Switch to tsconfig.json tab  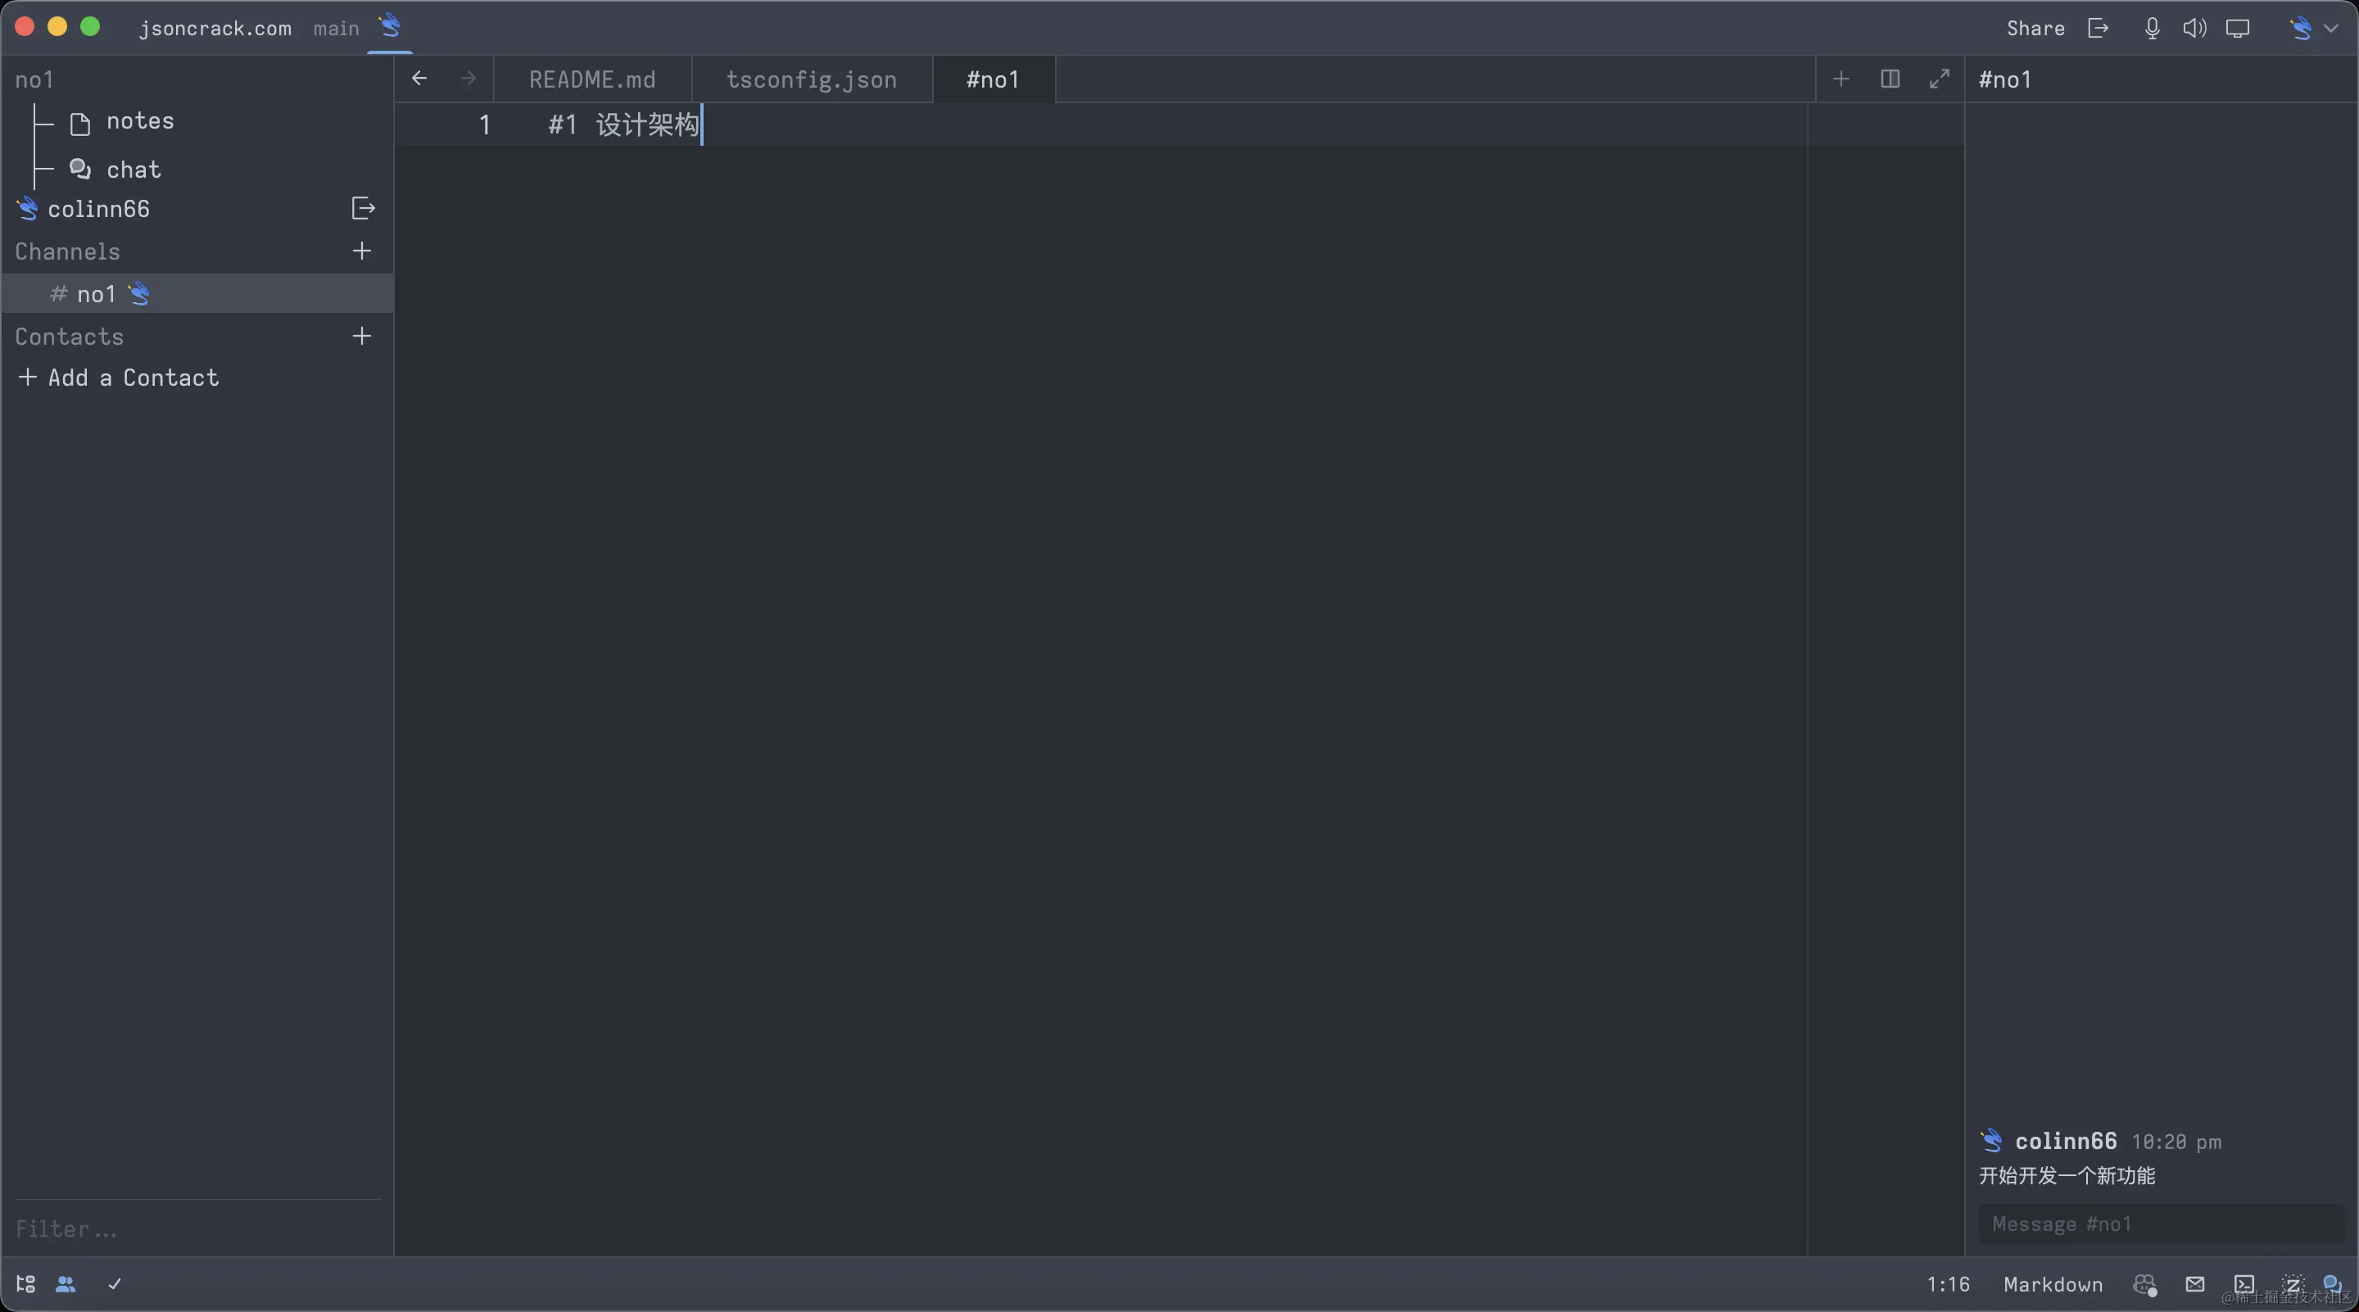click(x=812, y=79)
